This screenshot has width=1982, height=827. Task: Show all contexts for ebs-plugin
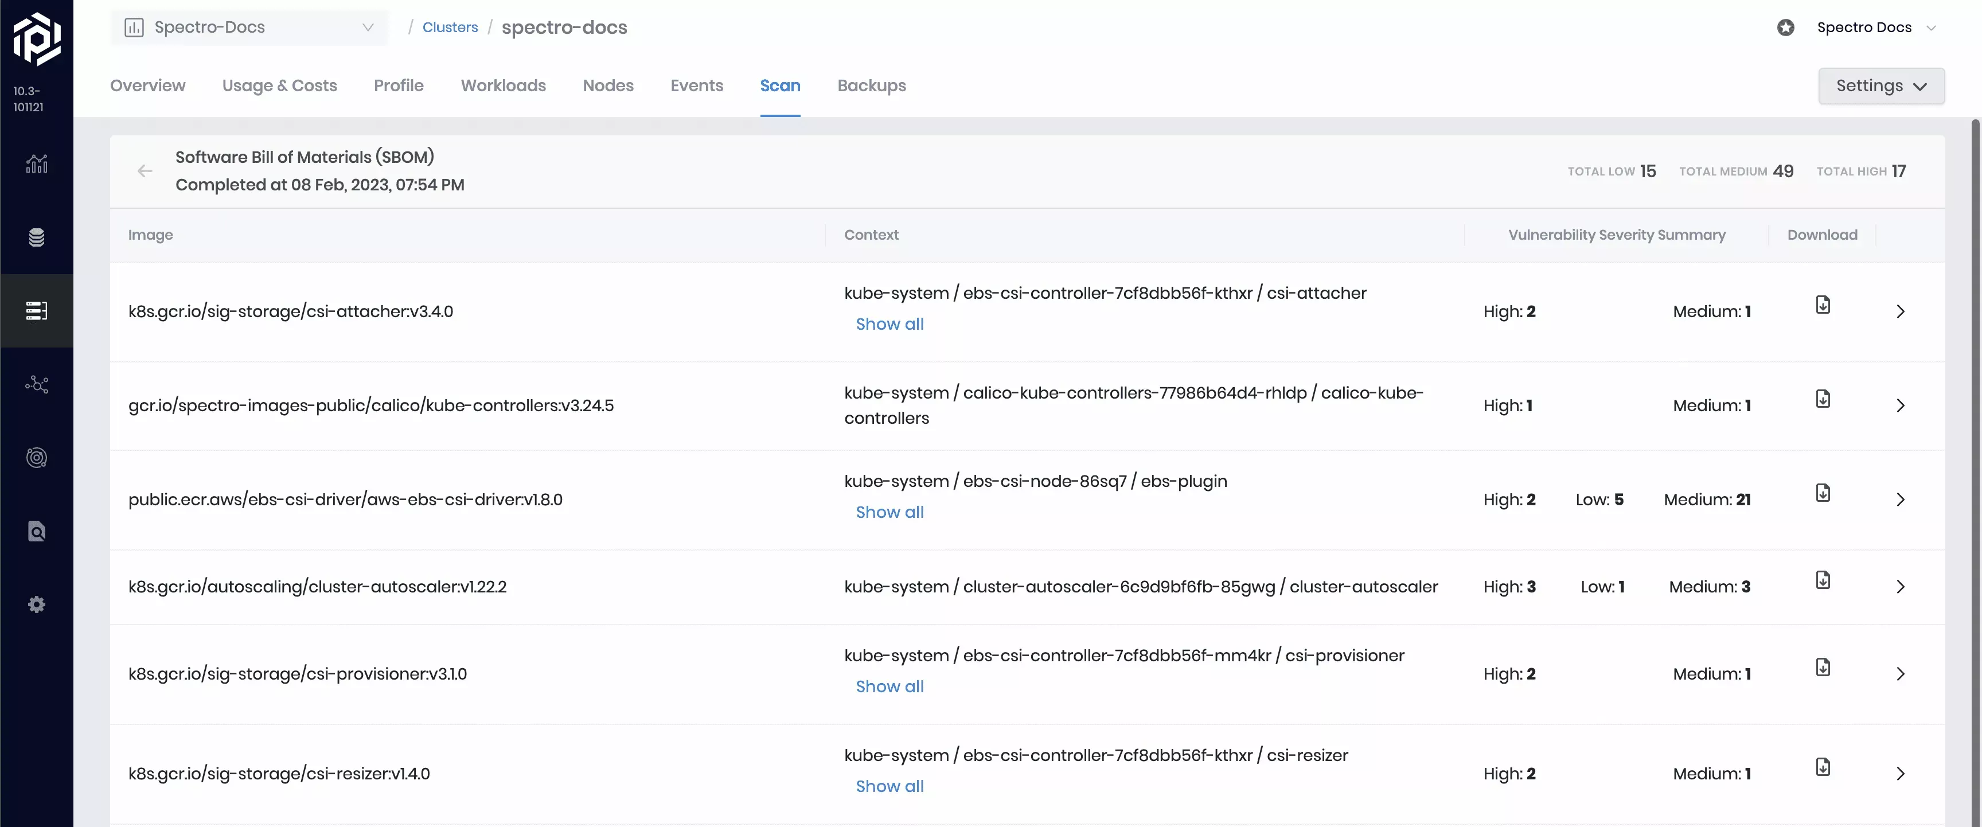(889, 512)
